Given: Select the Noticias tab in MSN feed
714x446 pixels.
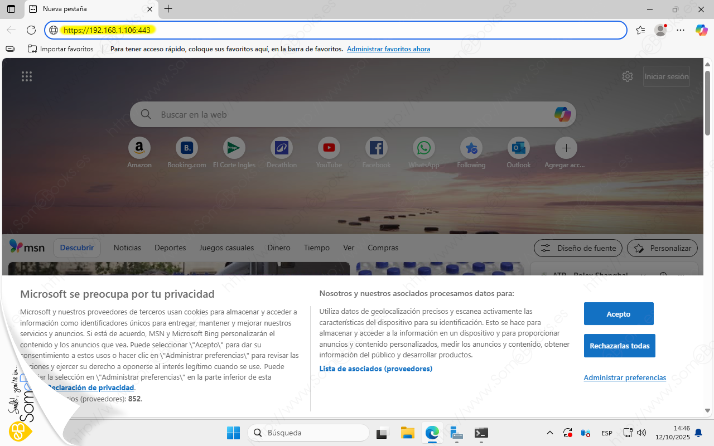Looking at the screenshot, I should [x=127, y=248].
